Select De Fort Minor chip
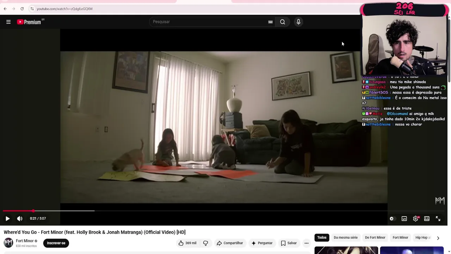The width and height of the screenshot is (451, 254). click(375, 237)
